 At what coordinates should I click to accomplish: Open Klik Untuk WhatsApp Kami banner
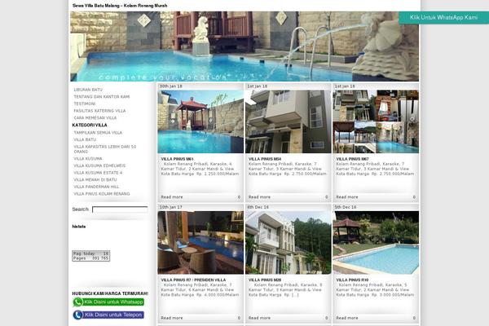click(443, 17)
